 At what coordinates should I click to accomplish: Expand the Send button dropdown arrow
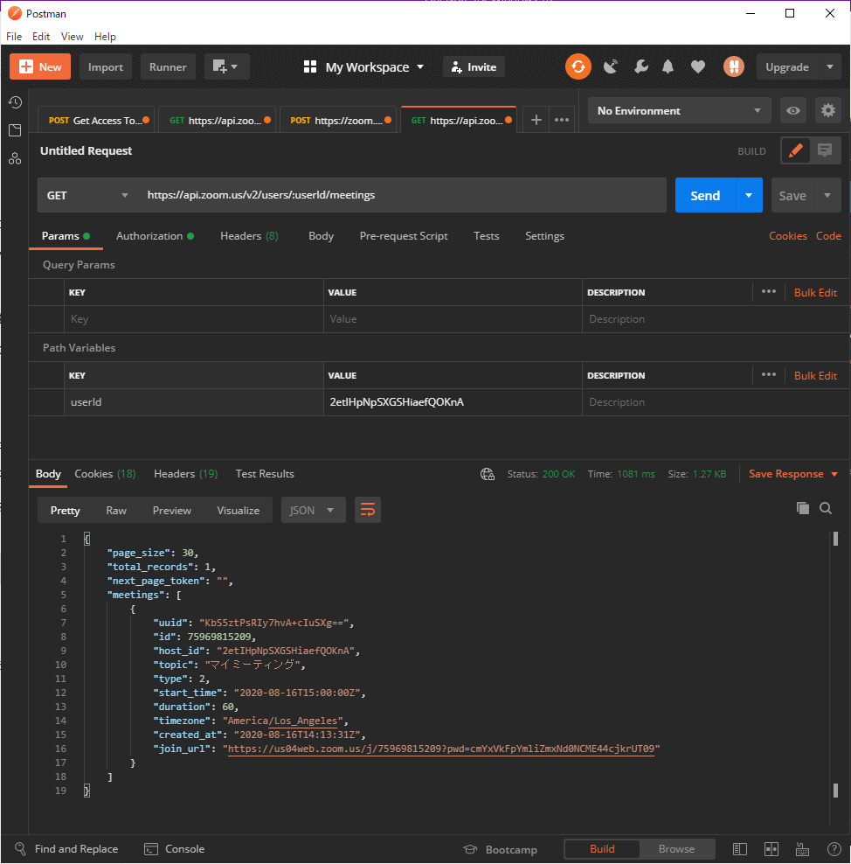pyautogui.click(x=749, y=195)
